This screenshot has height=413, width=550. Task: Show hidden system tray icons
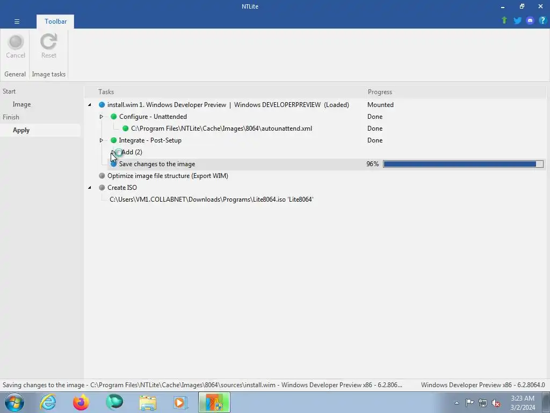click(x=457, y=403)
